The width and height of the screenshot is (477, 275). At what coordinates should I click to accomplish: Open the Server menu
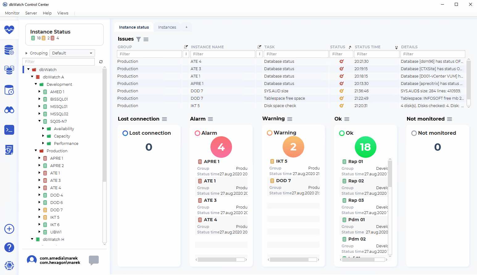click(31, 13)
